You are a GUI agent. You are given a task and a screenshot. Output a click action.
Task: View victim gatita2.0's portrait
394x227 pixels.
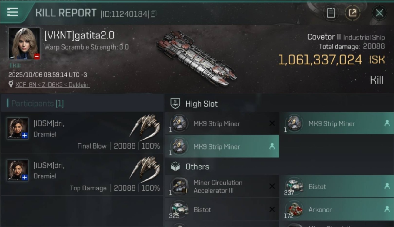(x=24, y=43)
